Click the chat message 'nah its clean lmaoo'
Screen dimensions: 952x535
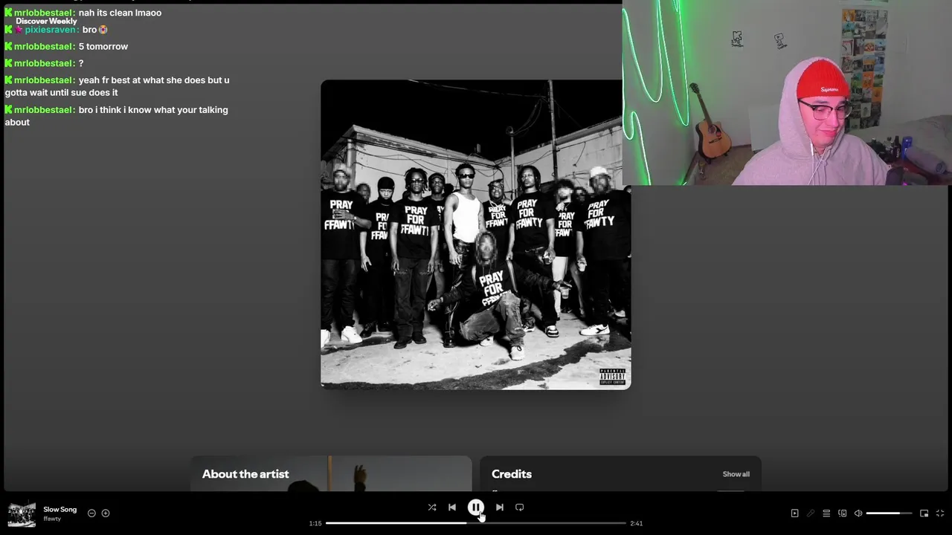pos(120,13)
